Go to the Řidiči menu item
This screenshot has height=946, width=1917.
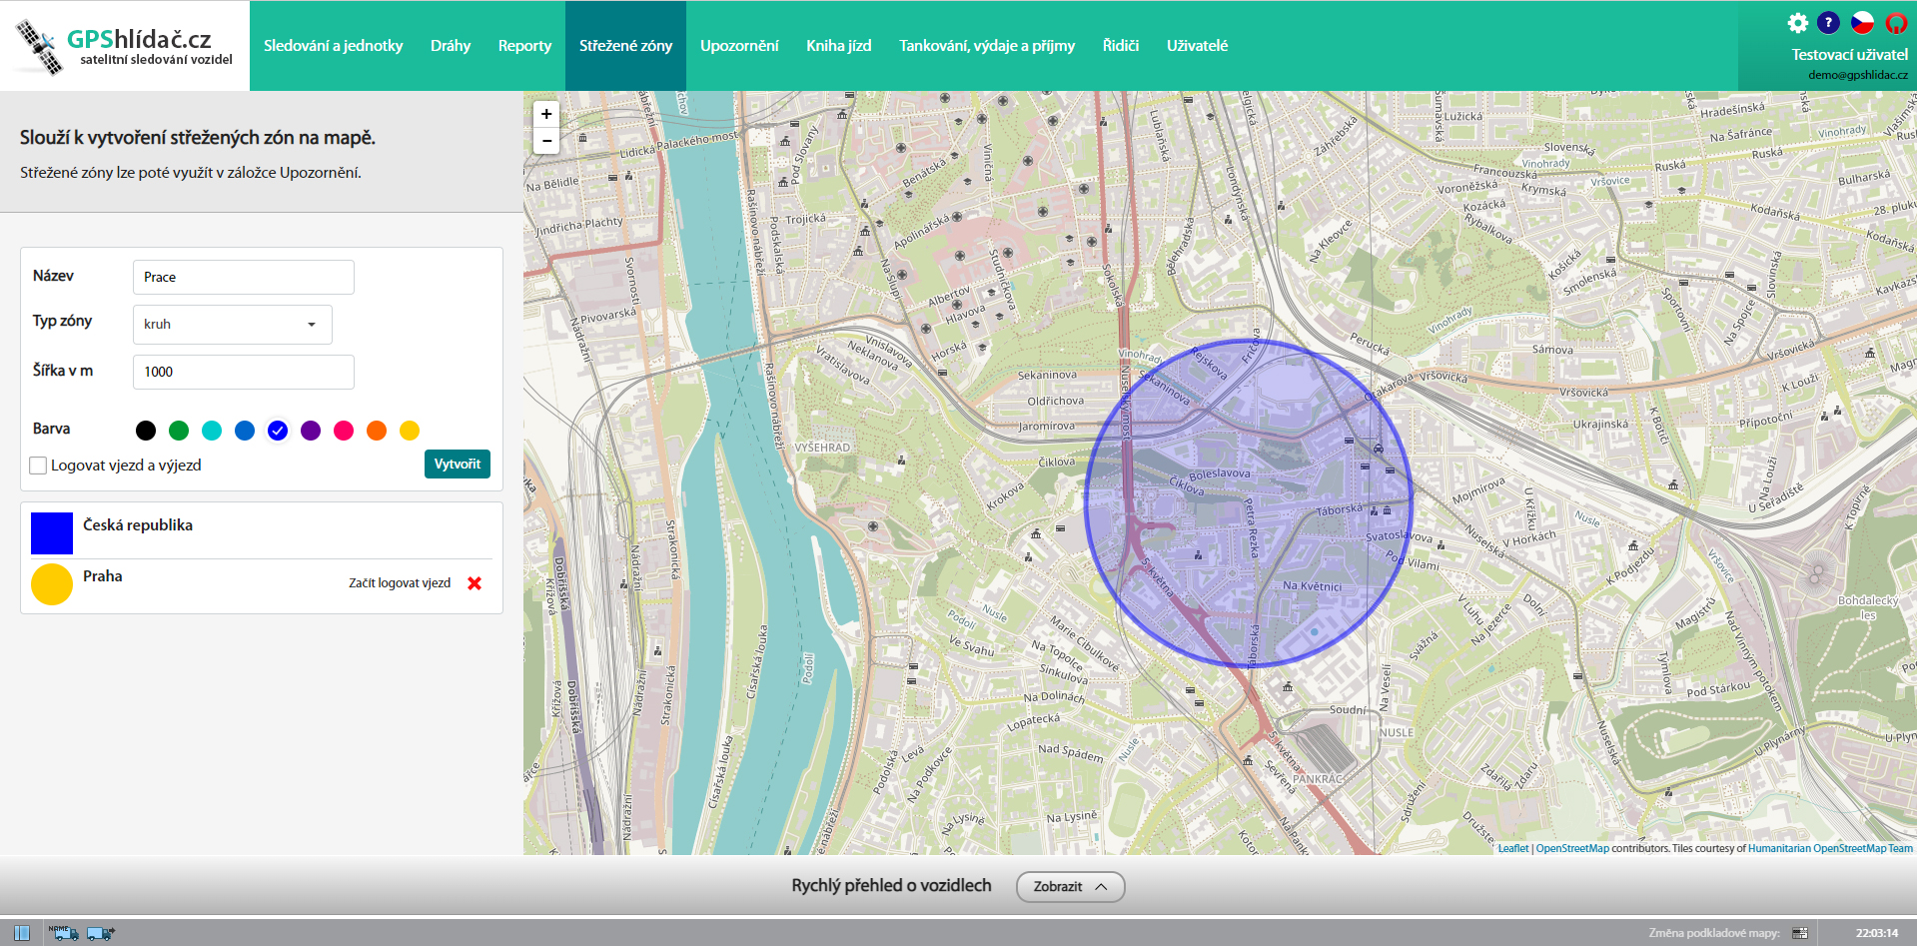[1121, 46]
